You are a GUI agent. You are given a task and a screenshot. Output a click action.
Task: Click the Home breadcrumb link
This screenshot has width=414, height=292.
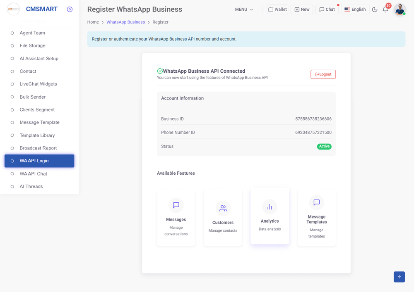point(93,22)
